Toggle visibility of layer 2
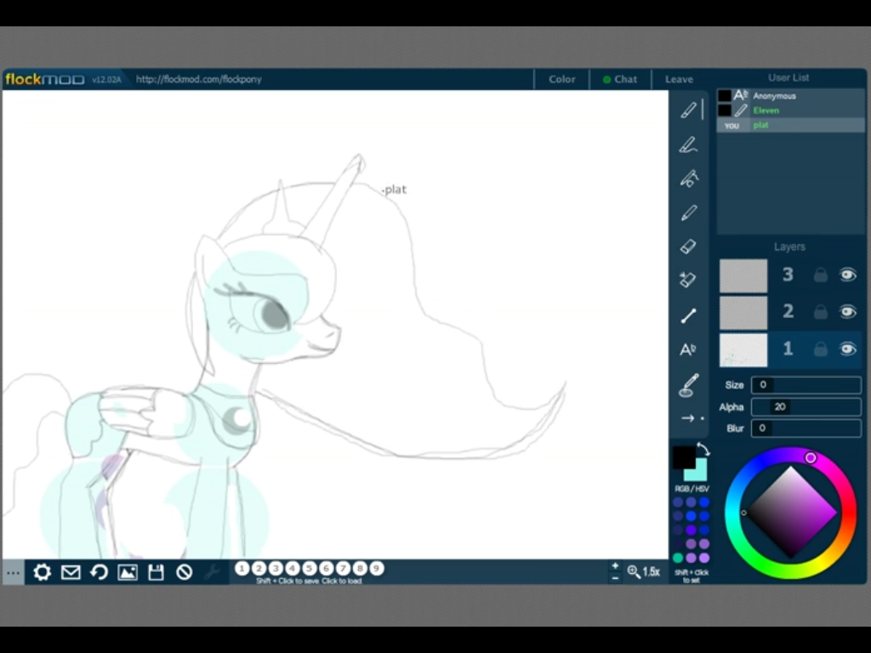Image resolution: width=871 pixels, height=653 pixels. point(847,312)
